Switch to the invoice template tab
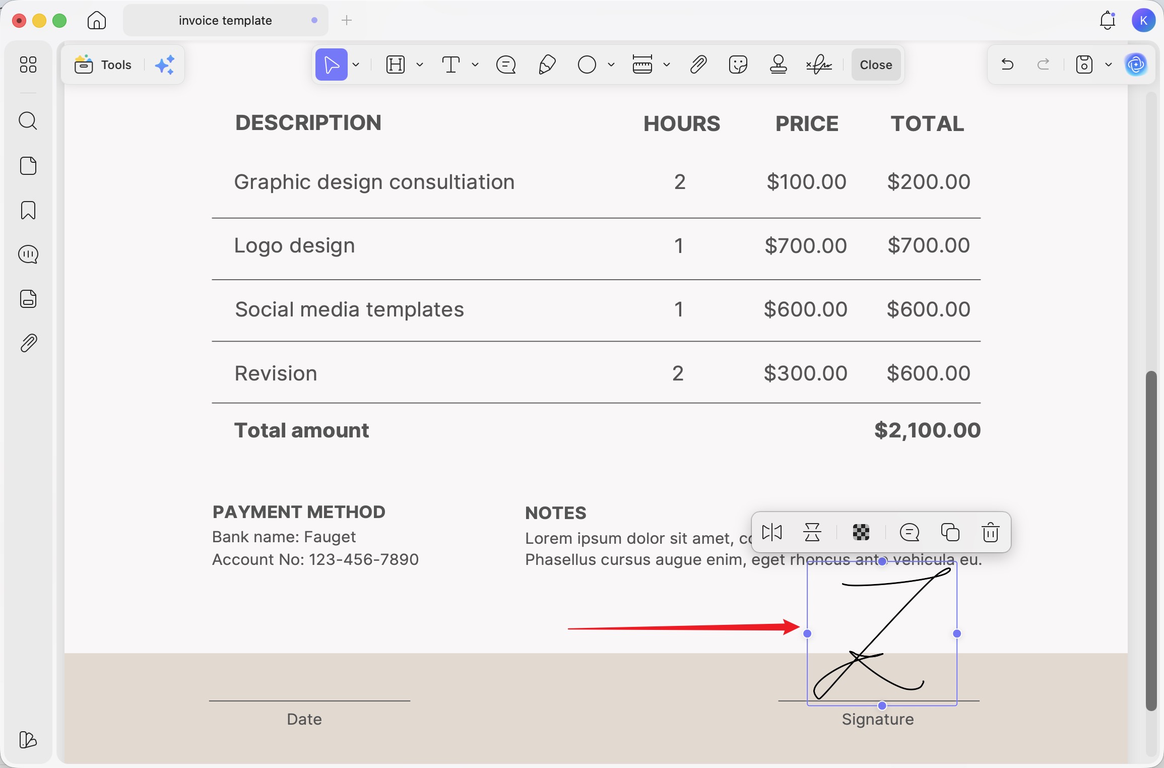The width and height of the screenshot is (1164, 768). [x=225, y=21]
